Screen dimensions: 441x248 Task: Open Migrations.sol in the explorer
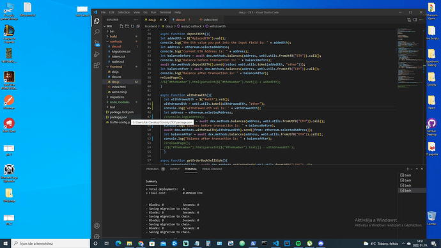(121, 52)
